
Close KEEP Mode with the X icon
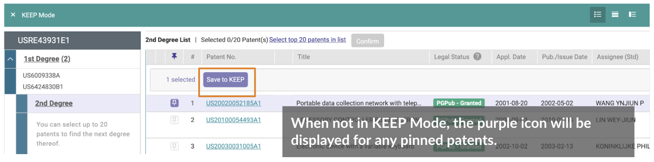(13, 15)
